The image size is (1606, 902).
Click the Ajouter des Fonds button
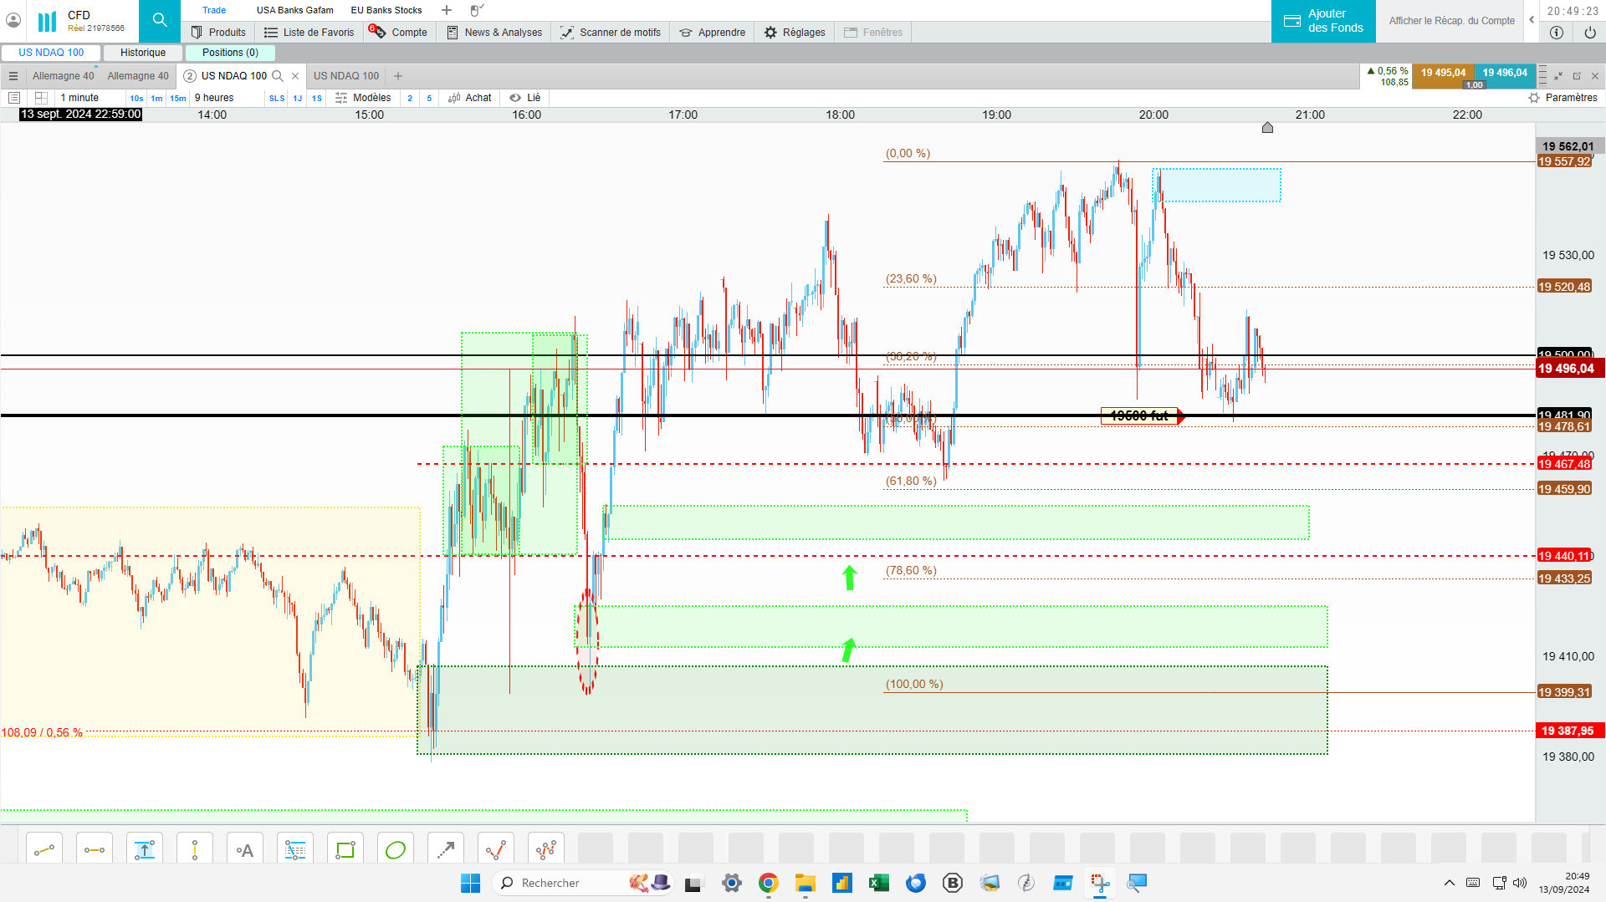pos(1323,21)
